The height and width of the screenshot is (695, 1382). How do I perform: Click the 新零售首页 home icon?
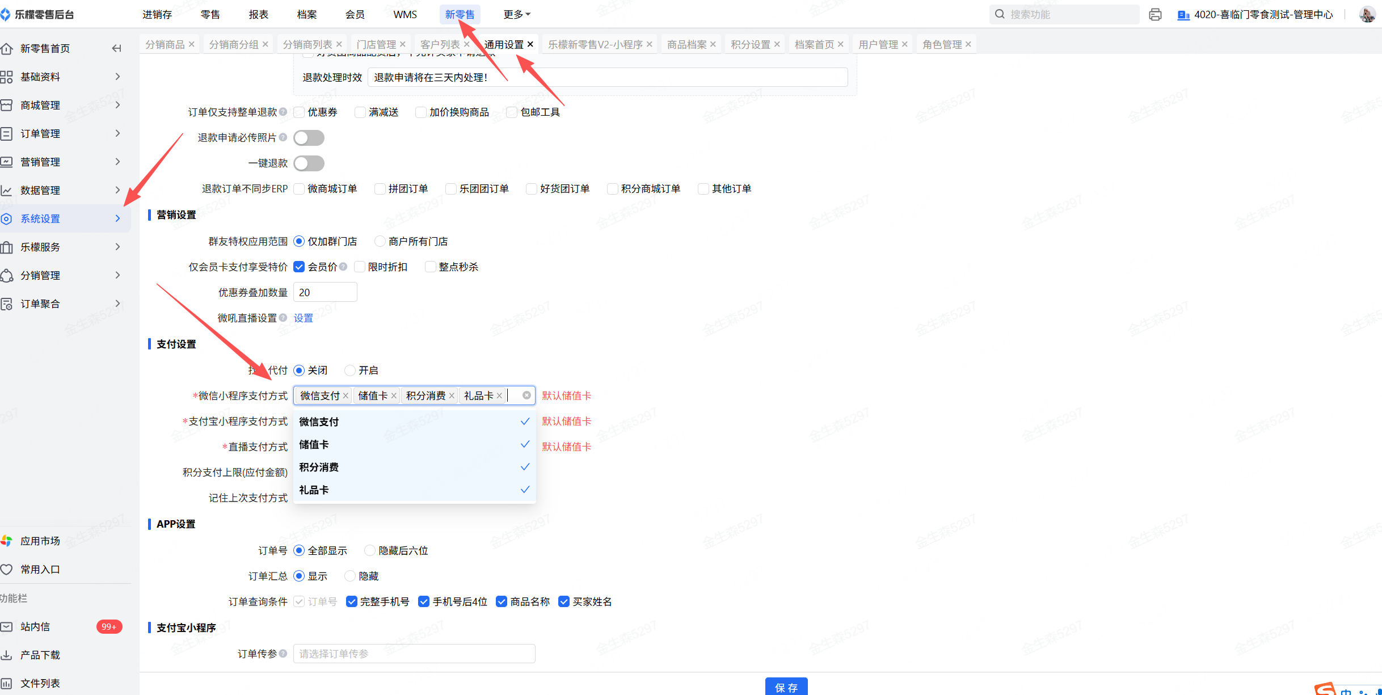pos(7,49)
